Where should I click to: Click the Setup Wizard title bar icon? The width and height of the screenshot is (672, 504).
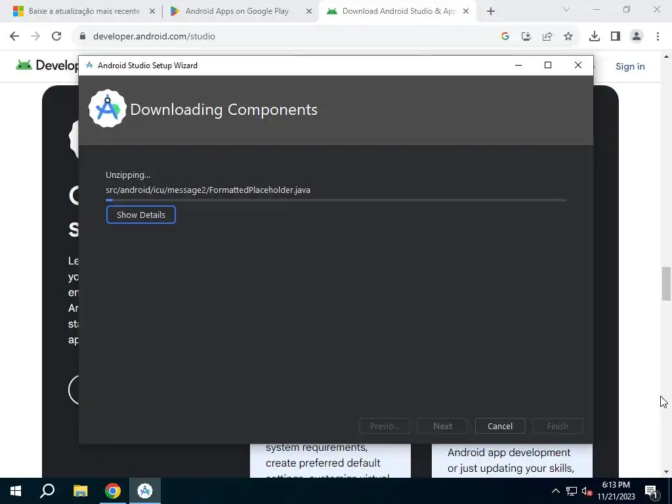point(89,65)
